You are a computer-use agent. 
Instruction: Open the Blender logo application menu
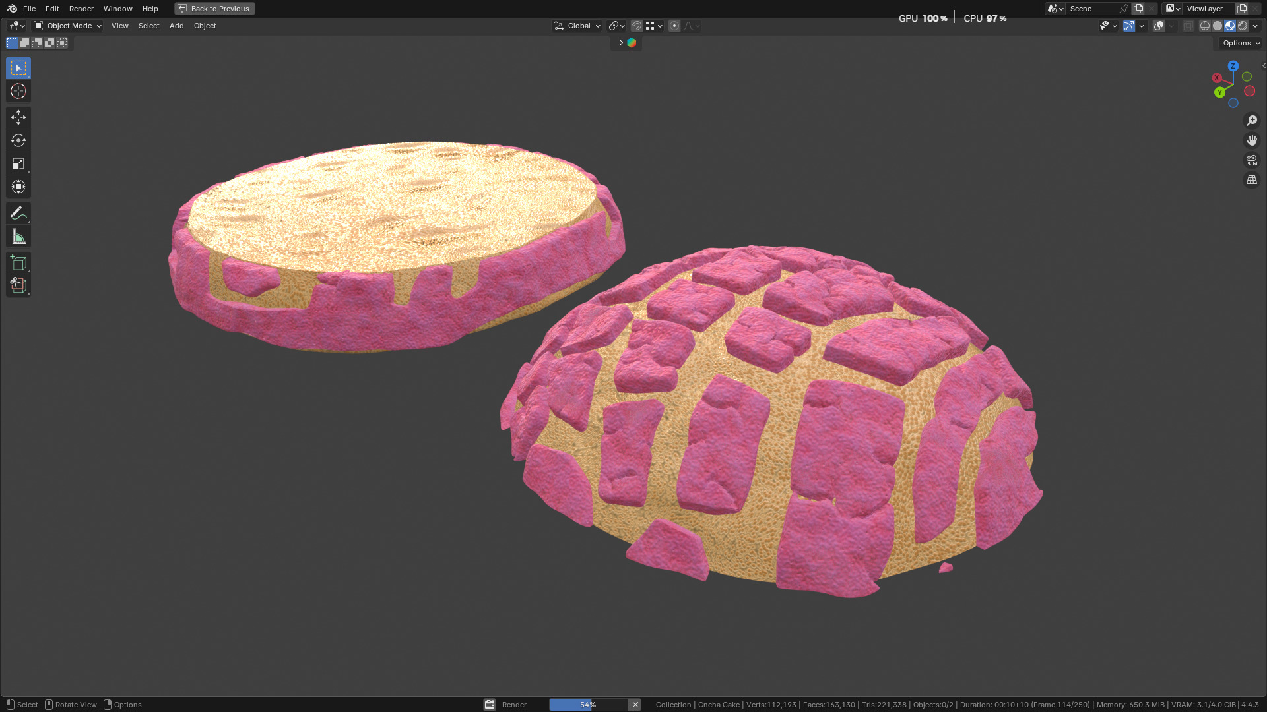[x=12, y=9]
